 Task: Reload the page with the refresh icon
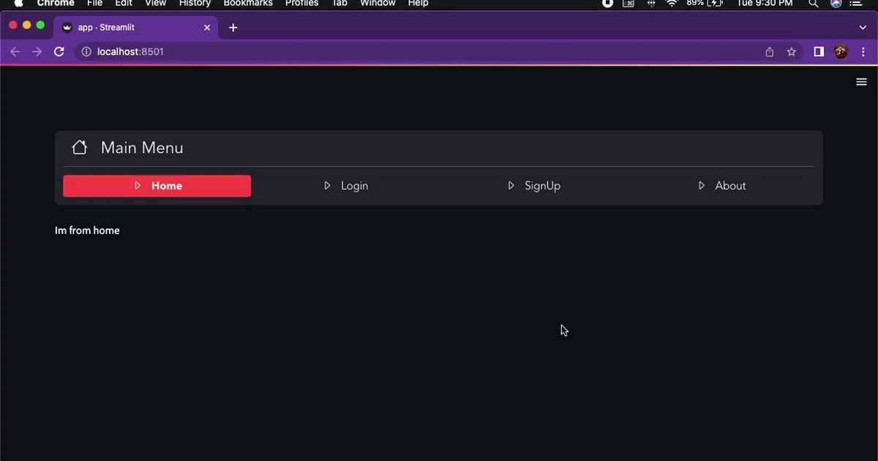tap(59, 52)
